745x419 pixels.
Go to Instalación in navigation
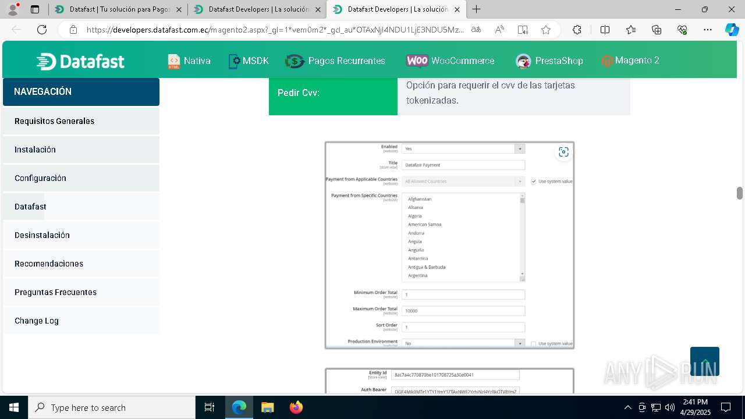coord(81,150)
